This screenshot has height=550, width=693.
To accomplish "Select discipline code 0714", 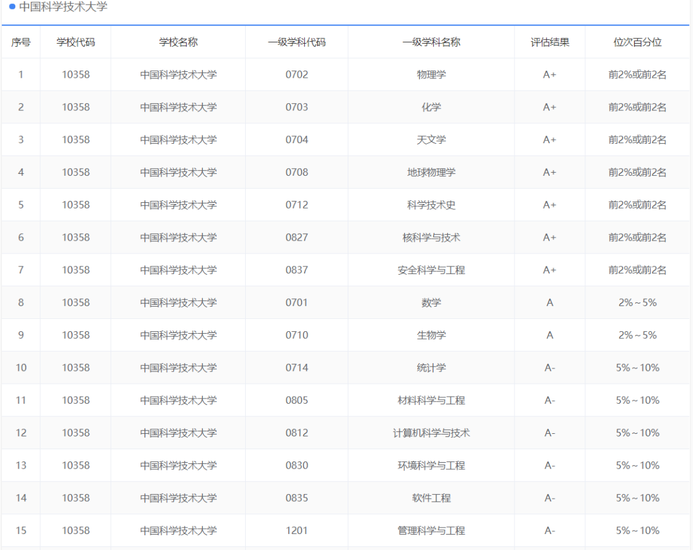I will tap(297, 368).
